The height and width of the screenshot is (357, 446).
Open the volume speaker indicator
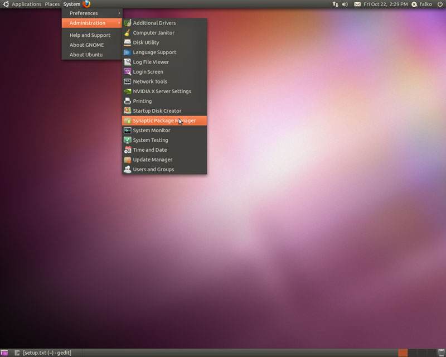pos(345,4)
